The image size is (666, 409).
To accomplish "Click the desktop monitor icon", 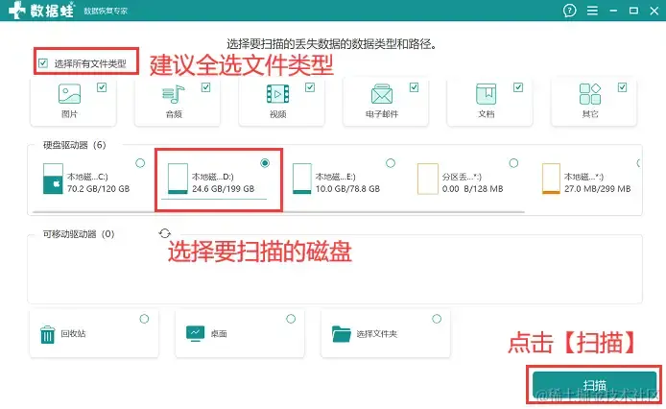I will [196, 334].
